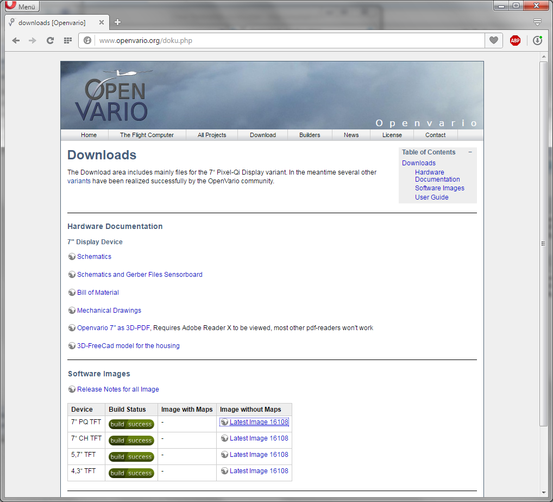Focus the address bar URL field

pyautogui.click(x=289, y=41)
